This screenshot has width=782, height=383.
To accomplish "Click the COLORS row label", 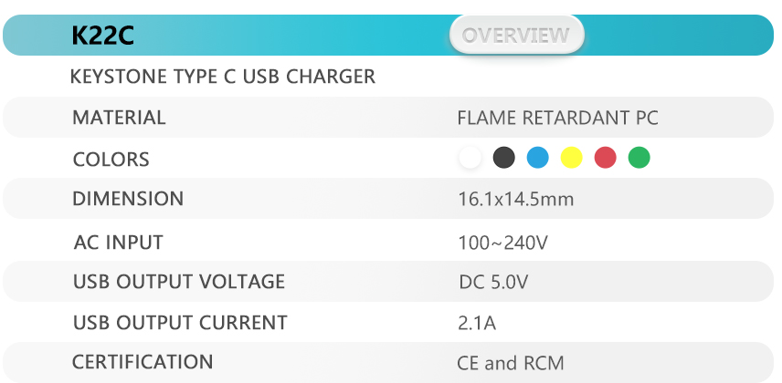I will coord(111,160).
